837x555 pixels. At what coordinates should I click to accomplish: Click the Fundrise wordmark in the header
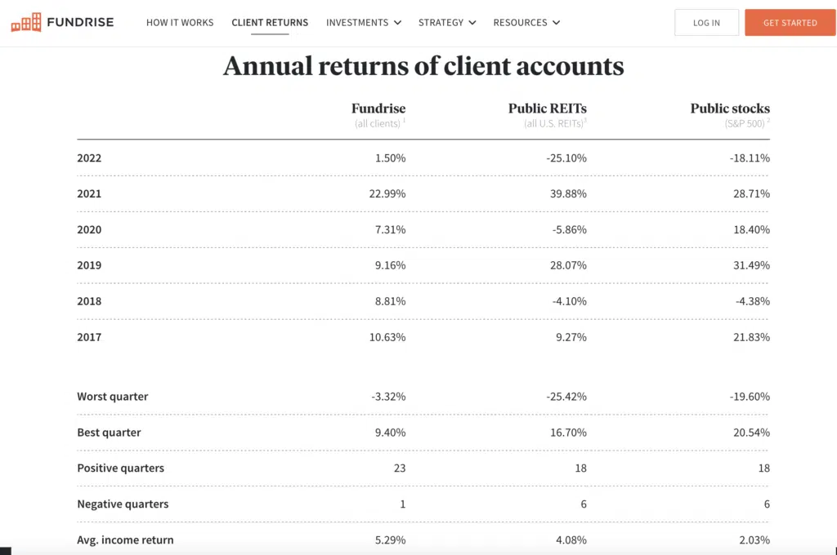(80, 22)
